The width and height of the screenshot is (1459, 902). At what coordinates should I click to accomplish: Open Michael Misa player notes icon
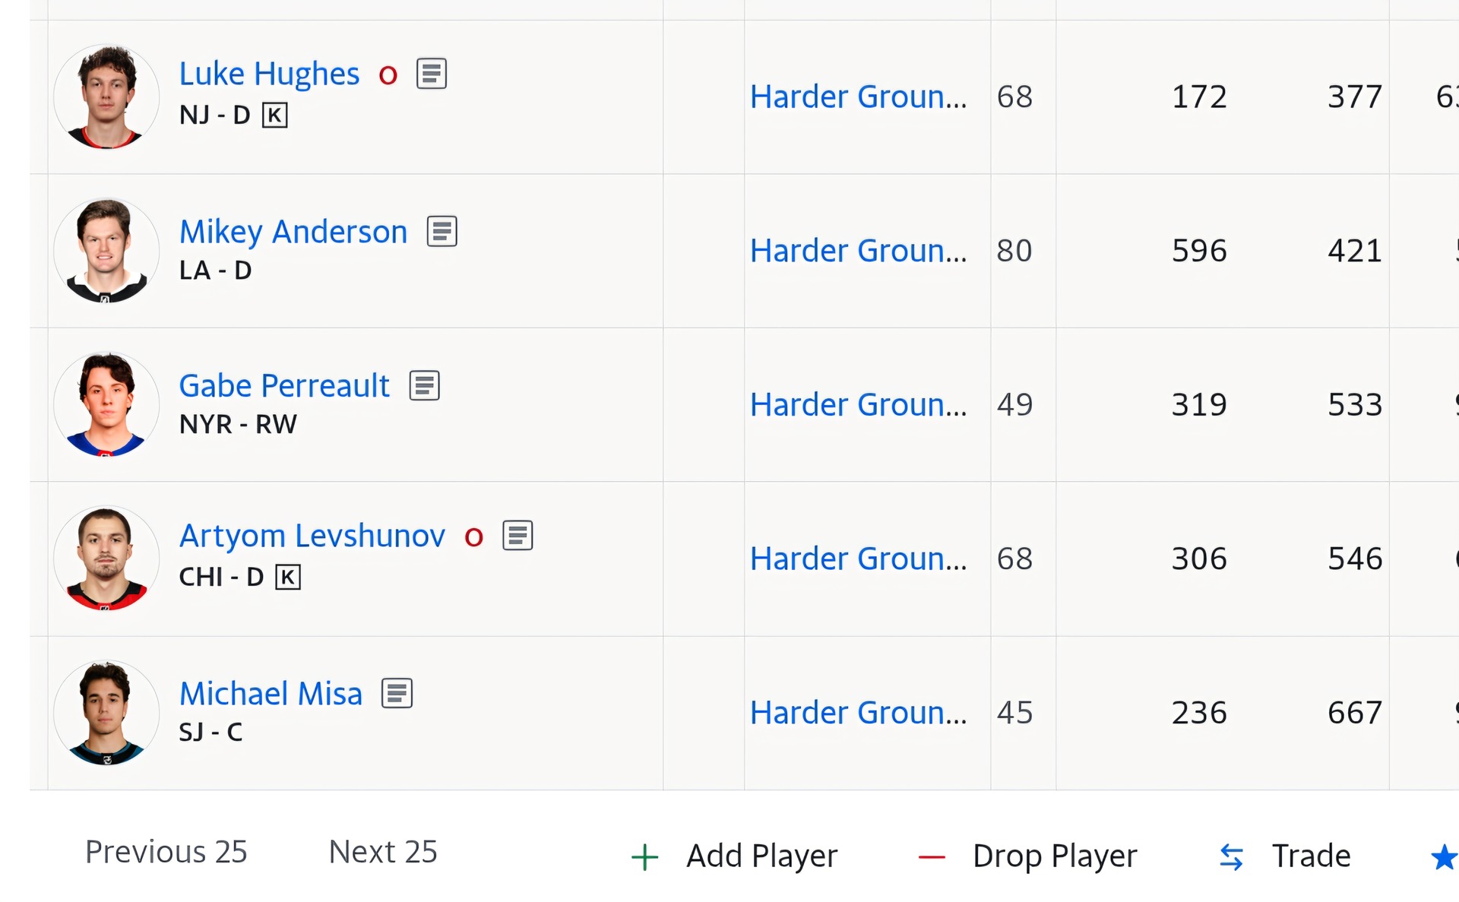[x=397, y=693]
